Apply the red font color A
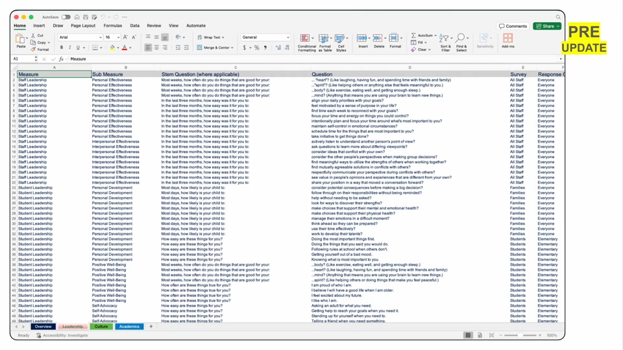The image size is (623, 350). (125, 47)
